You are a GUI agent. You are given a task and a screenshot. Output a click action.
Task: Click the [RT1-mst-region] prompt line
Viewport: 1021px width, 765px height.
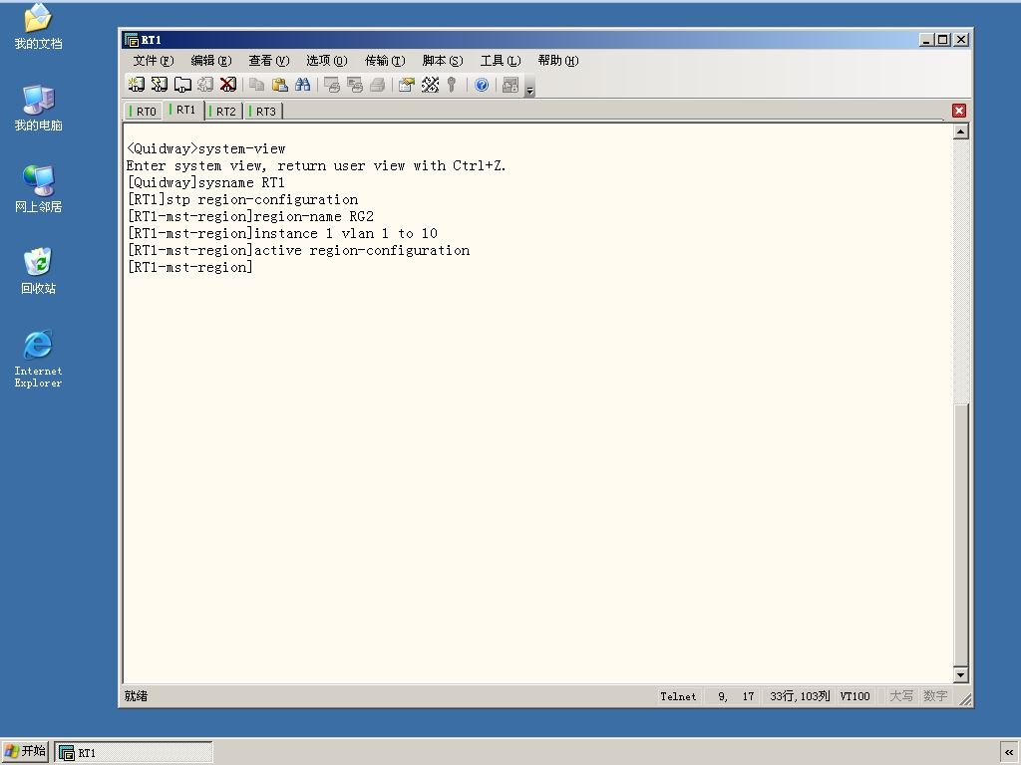click(x=189, y=267)
